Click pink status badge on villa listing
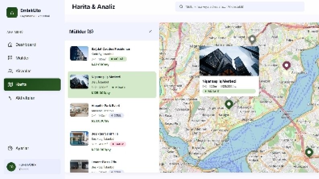The height and width of the screenshot is (179, 319). coord(118,144)
